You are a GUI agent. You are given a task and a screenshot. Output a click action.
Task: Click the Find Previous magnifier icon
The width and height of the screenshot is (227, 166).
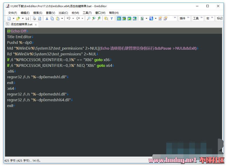94,19
